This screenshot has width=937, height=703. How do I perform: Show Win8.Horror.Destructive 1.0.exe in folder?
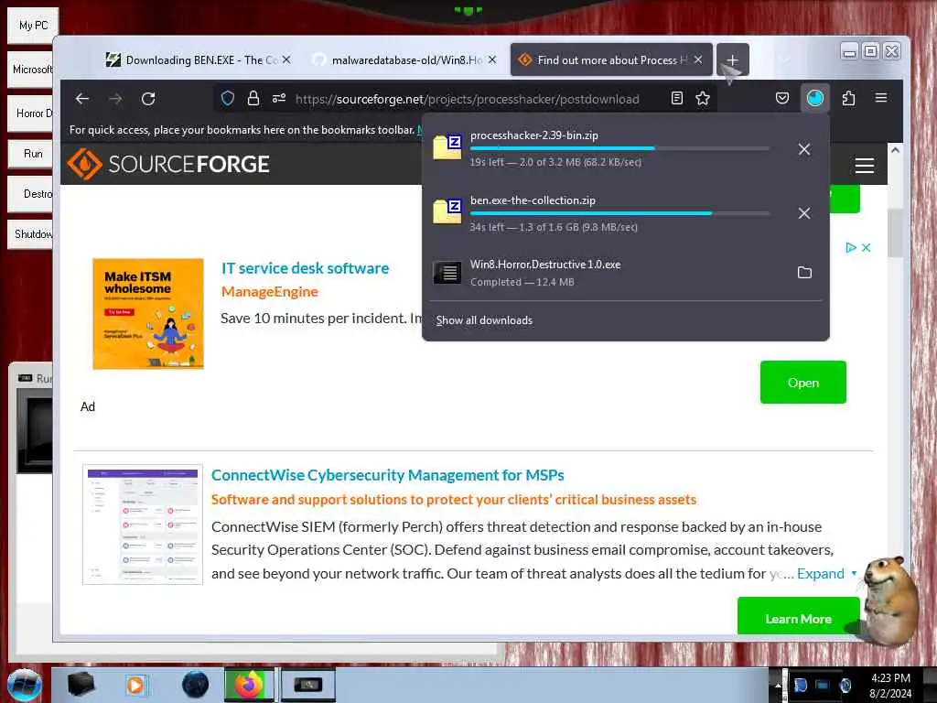804,273
